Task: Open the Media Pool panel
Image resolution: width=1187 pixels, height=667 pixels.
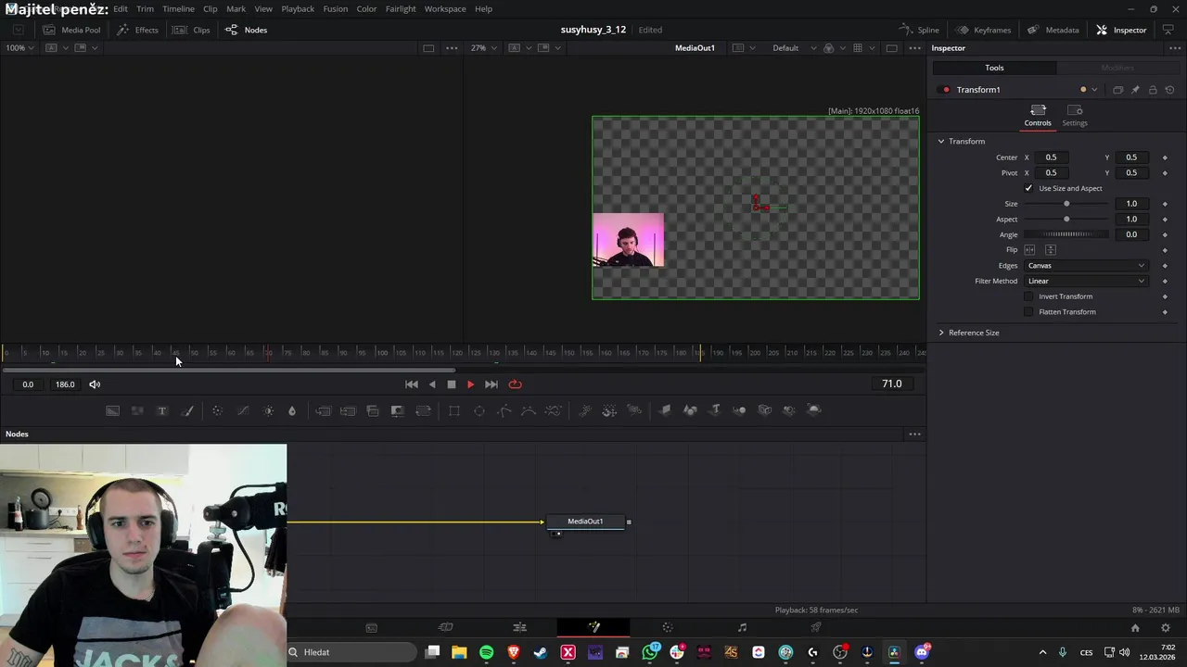Action: [x=71, y=30]
